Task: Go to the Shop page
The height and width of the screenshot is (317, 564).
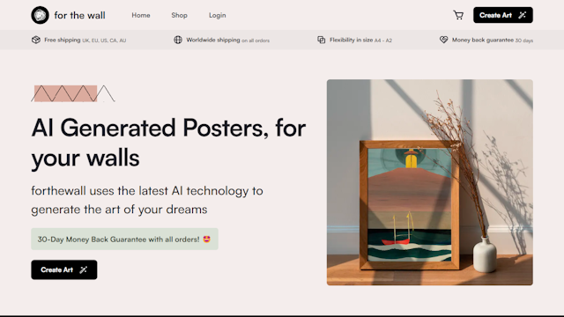Action: click(179, 15)
